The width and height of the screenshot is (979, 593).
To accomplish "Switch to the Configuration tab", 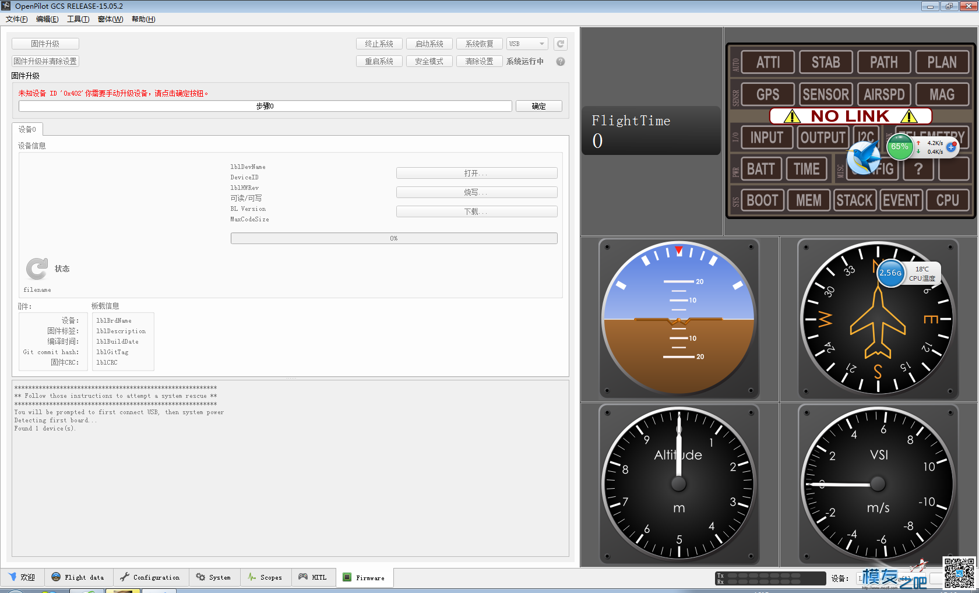I will pos(150,577).
